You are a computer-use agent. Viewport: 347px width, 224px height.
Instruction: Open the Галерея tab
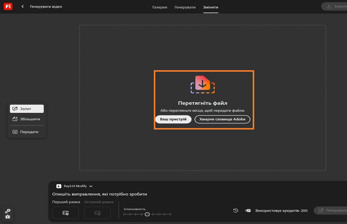click(160, 7)
